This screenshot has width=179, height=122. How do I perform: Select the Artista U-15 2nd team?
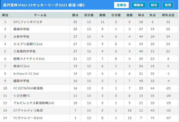tap(26, 73)
